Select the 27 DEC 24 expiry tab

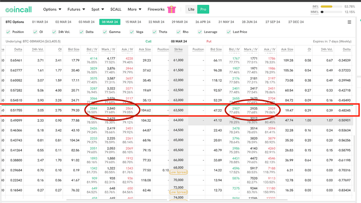(296, 22)
